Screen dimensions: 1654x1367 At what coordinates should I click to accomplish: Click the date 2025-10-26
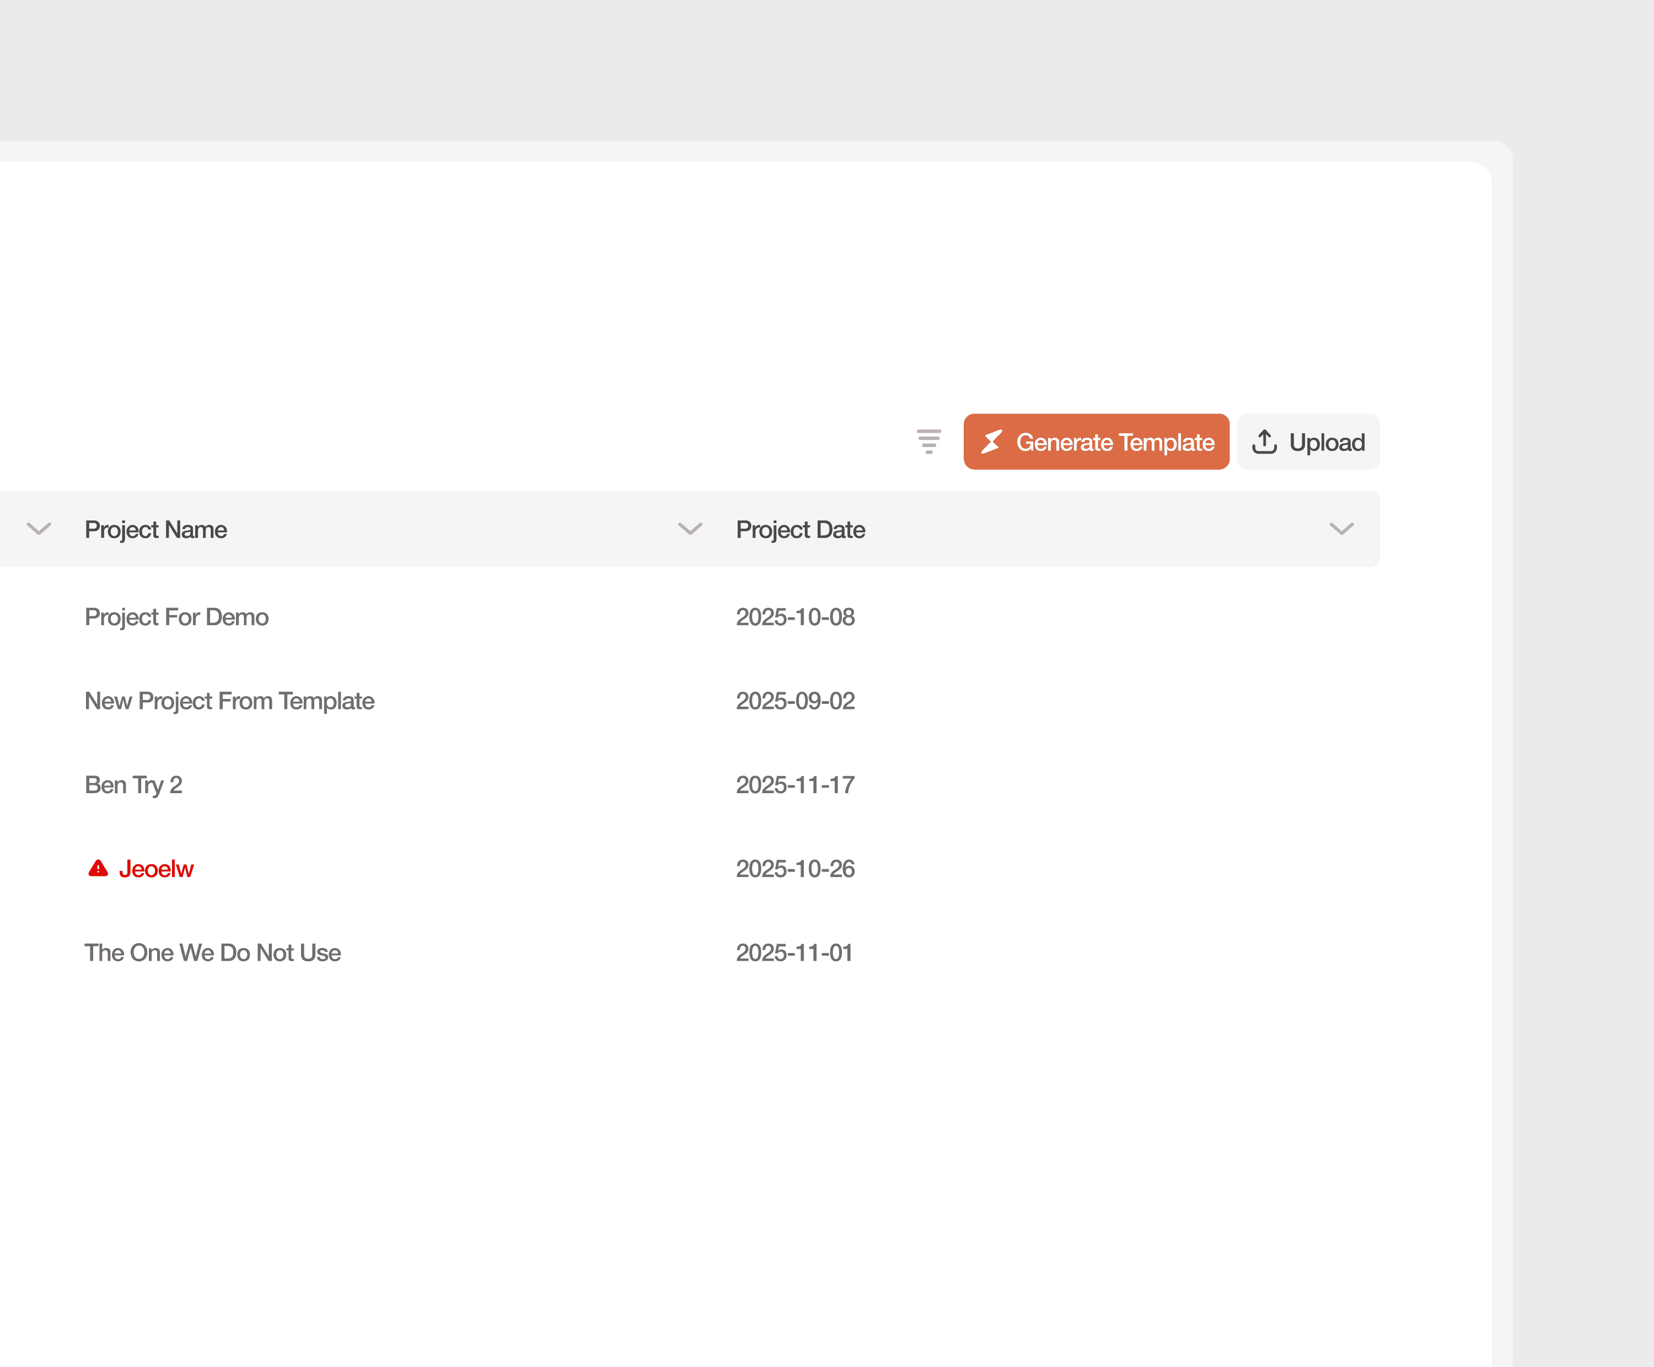[794, 869]
